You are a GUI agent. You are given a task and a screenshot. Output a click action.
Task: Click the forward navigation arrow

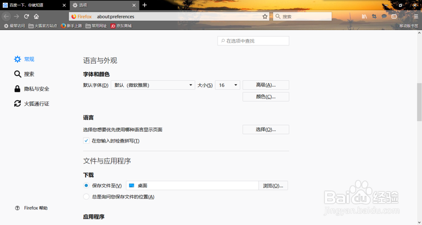coord(16,16)
